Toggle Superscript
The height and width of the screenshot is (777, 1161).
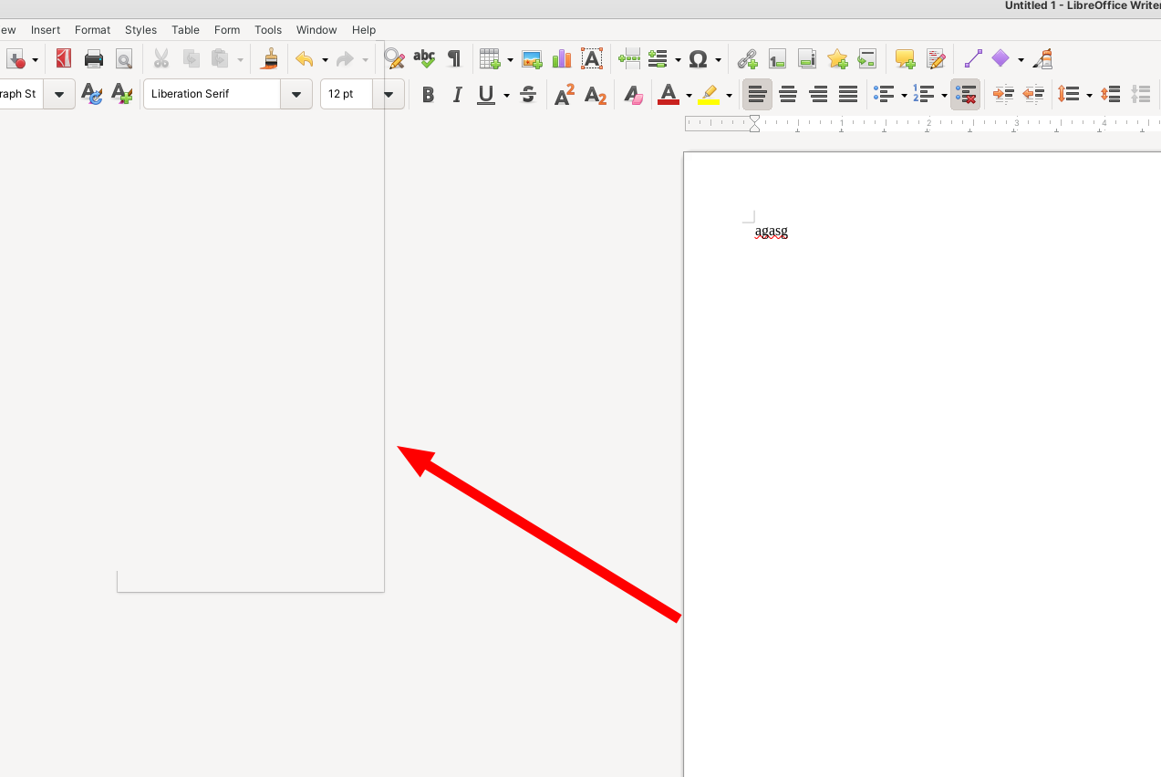(x=565, y=94)
